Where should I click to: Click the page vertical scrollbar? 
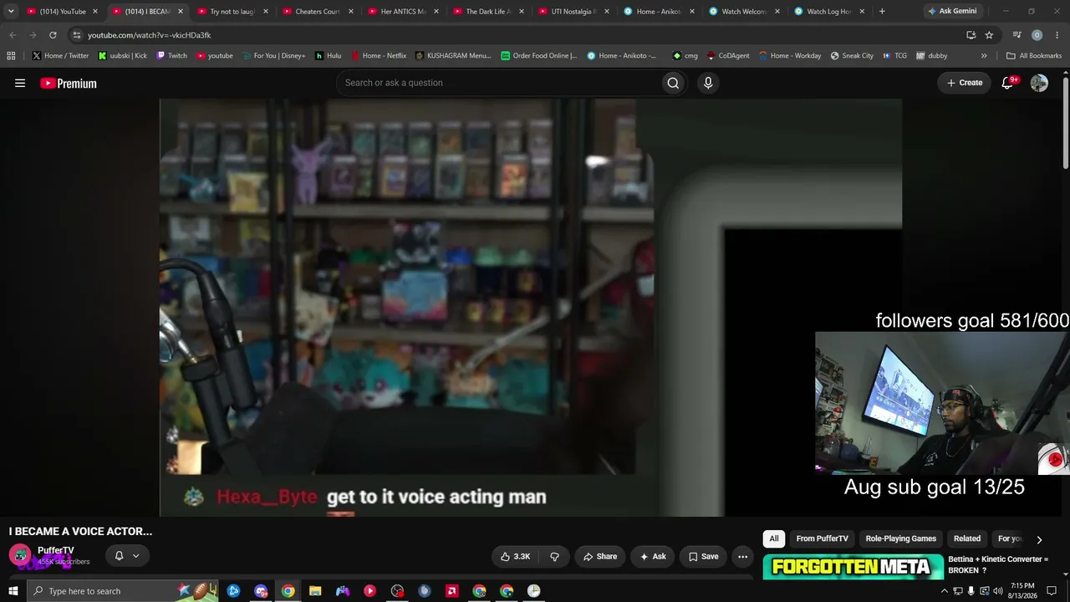click(1066, 121)
